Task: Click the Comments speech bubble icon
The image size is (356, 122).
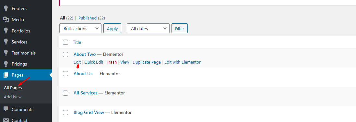Action: pos(6,109)
